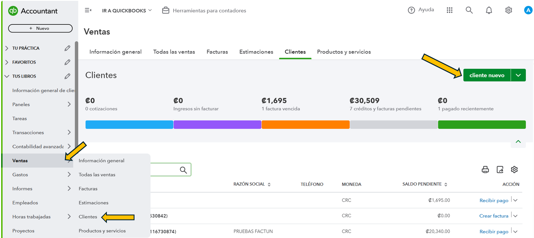Click the orange overdue invoice bar
Viewport: 534px width, 238px height.
(305, 125)
